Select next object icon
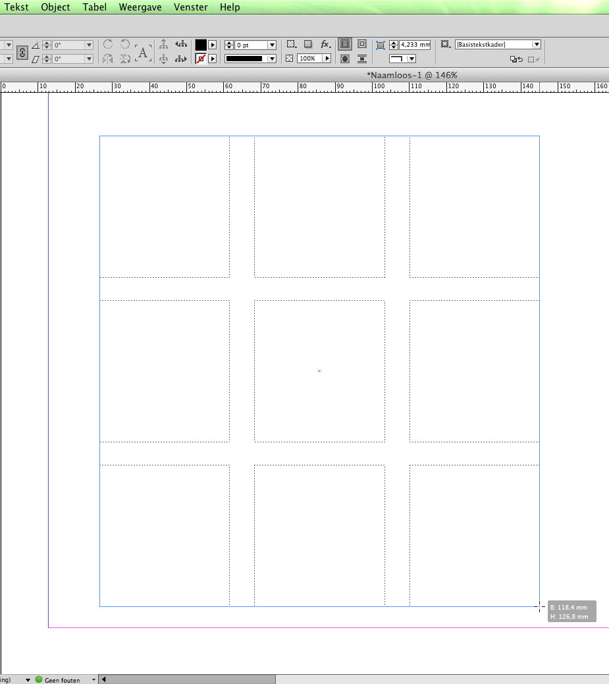609x684 pixels. coord(181,59)
